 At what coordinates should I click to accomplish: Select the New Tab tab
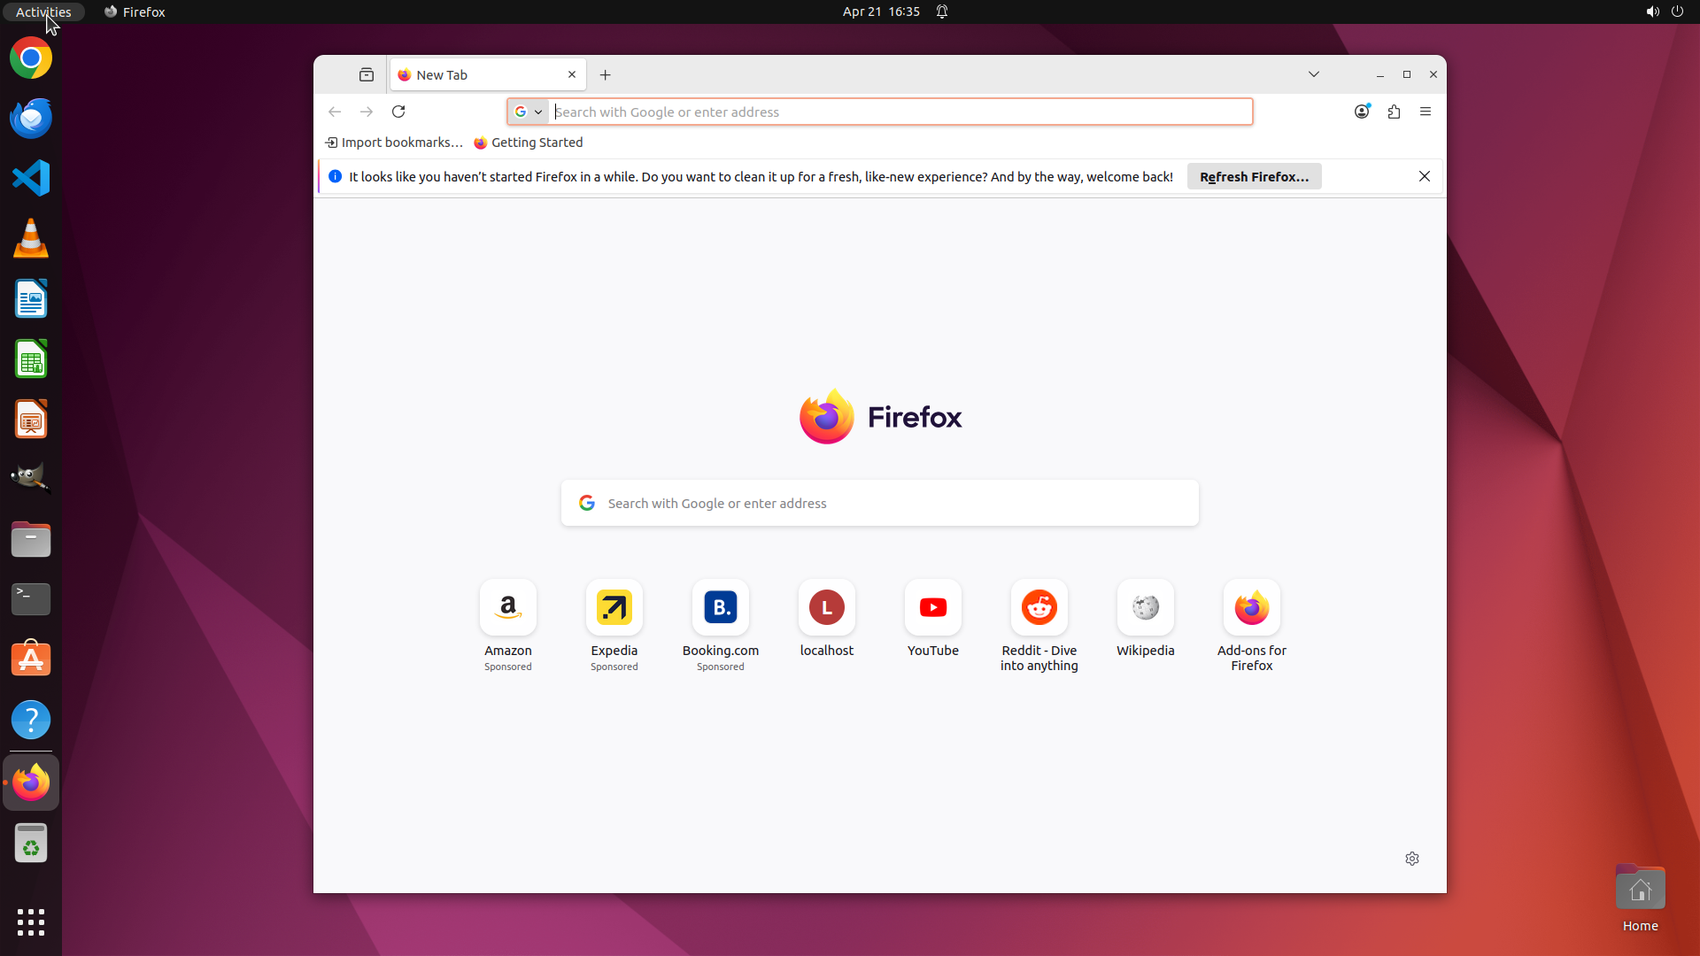478,75
